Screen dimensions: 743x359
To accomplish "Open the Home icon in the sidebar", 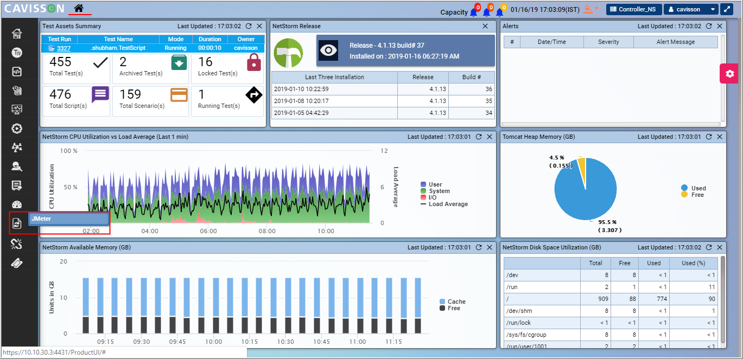I will [17, 34].
